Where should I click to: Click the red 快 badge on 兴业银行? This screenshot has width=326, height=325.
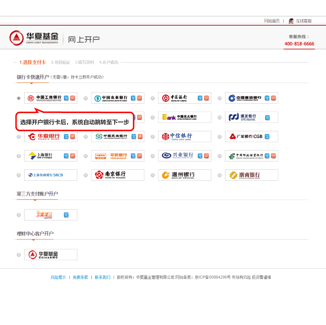click(206, 156)
